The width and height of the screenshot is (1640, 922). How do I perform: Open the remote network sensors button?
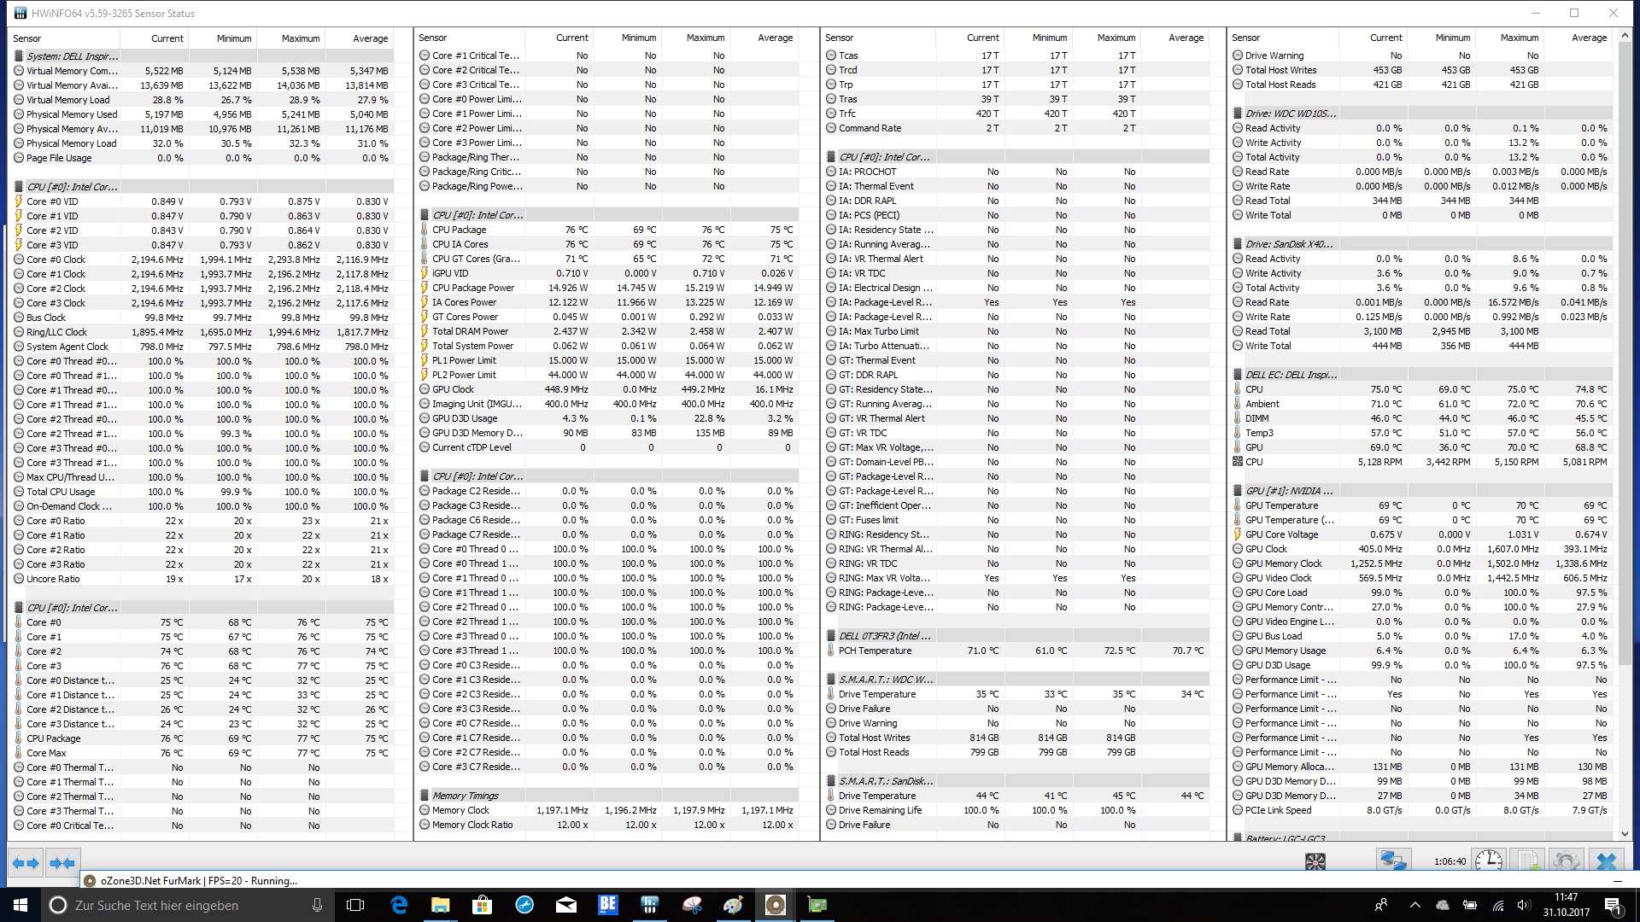click(x=1393, y=861)
